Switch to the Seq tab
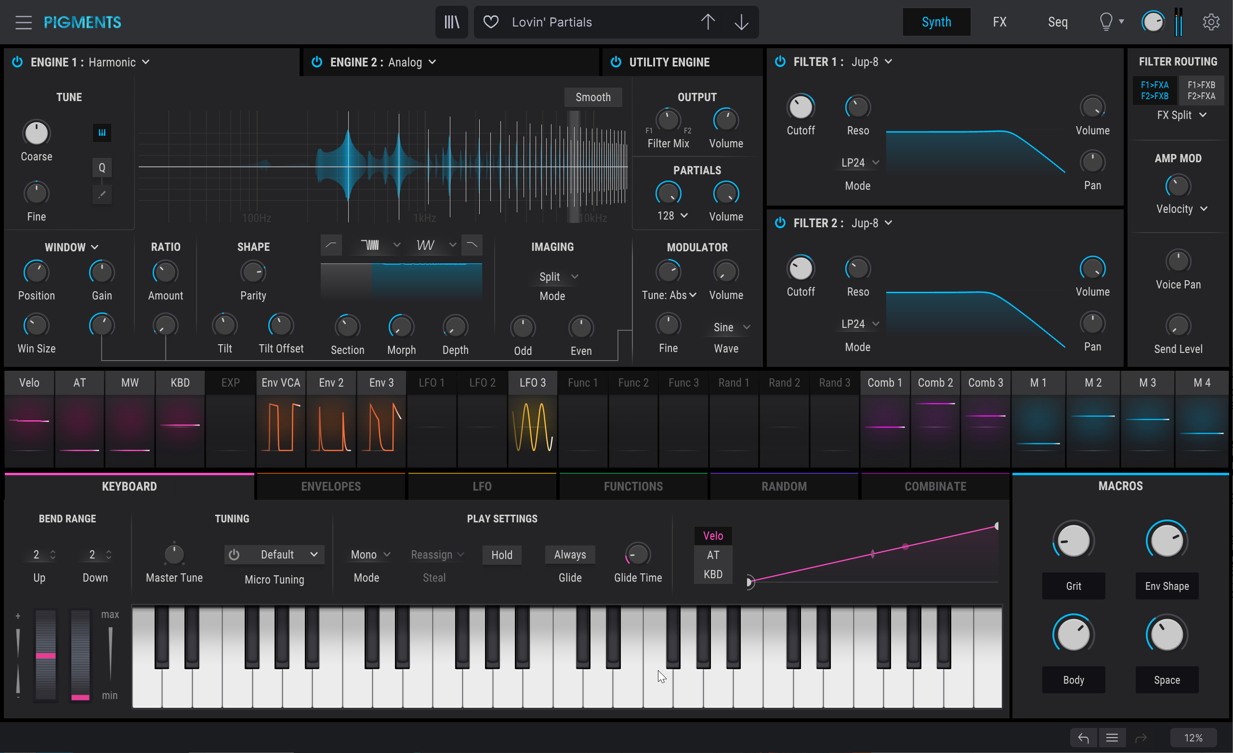Screen dimensions: 1233x753 [1057, 22]
